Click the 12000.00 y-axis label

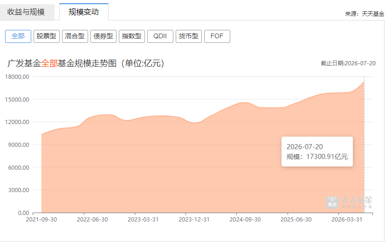[17, 122]
